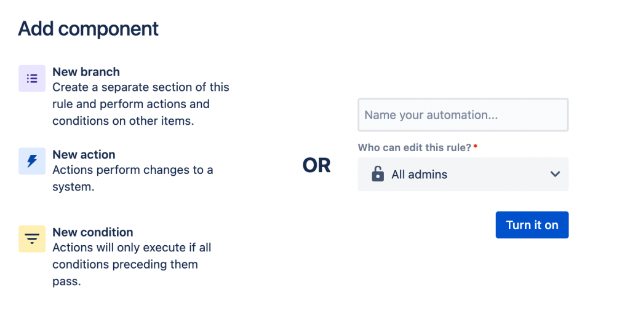Viewport: 630px width, 330px height.
Task: Pick the New condition component title
Action: pyautogui.click(x=93, y=232)
